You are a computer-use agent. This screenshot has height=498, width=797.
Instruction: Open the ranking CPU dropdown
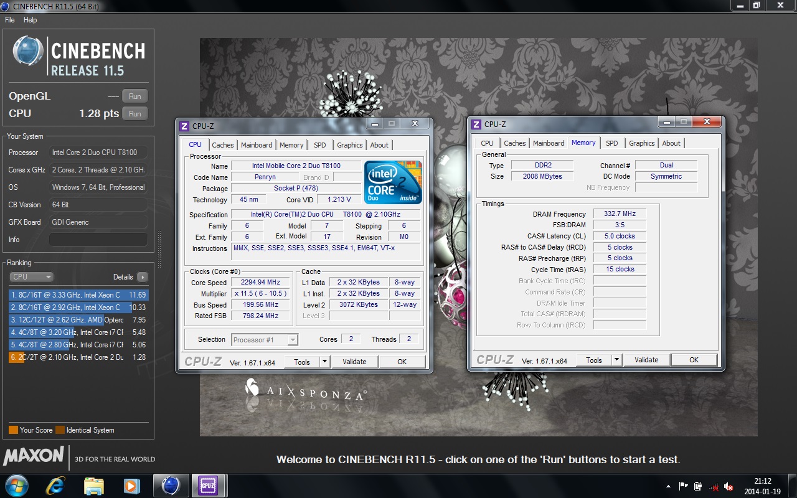coord(31,277)
